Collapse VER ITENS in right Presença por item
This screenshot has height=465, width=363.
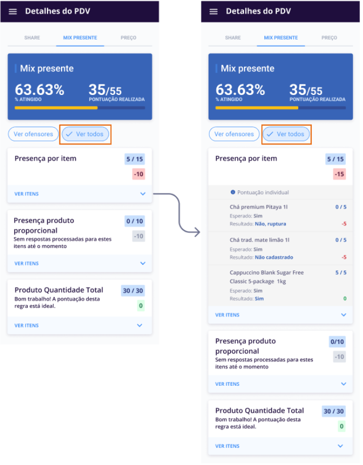pos(227,315)
